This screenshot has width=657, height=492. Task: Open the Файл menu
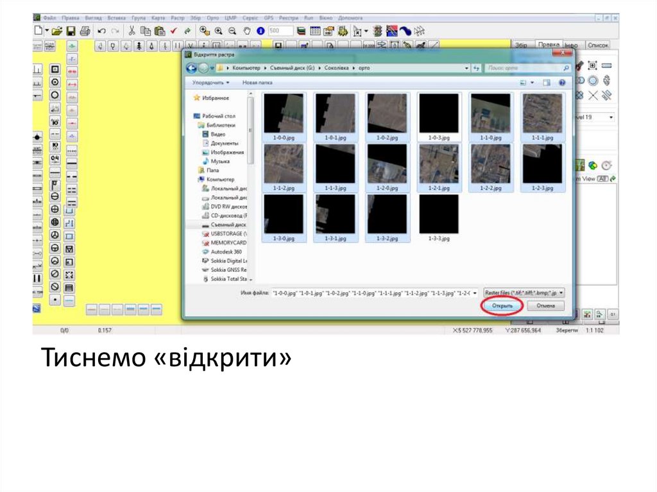(49, 18)
